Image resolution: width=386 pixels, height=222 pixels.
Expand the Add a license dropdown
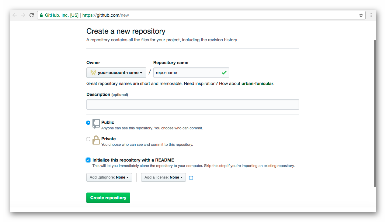click(x=163, y=177)
